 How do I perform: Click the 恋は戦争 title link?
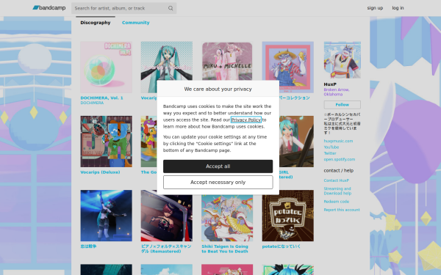88,246
